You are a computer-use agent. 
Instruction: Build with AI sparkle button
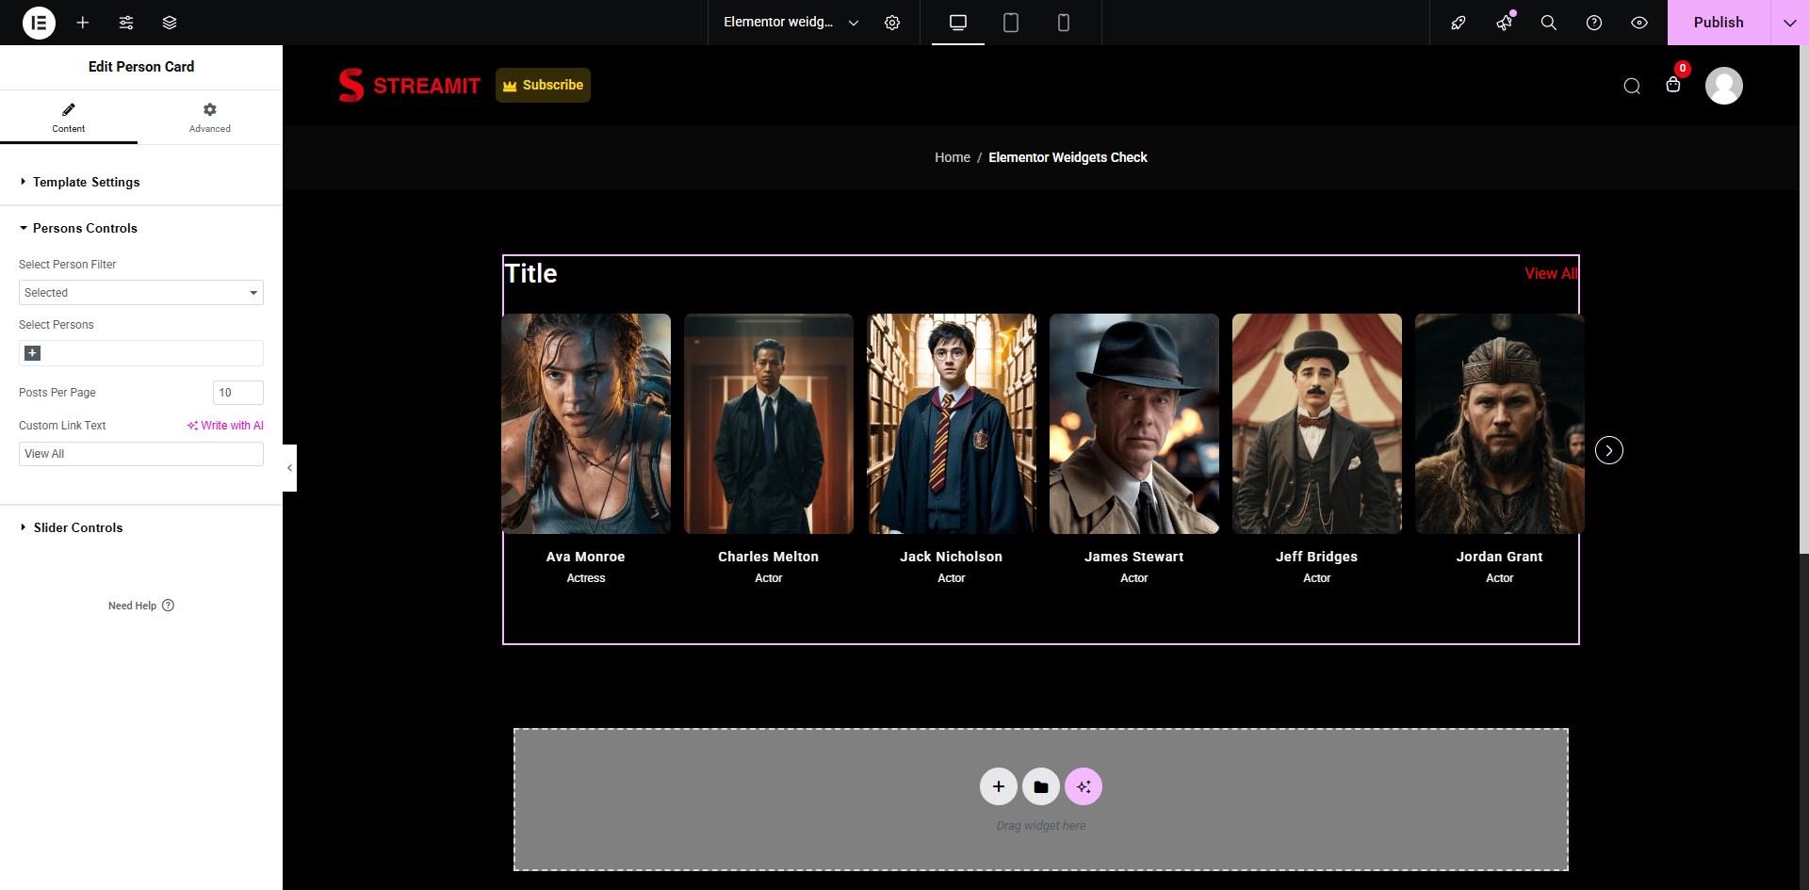pyautogui.click(x=1084, y=786)
